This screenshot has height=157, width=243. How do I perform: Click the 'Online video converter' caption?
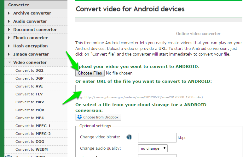(198, 34)
